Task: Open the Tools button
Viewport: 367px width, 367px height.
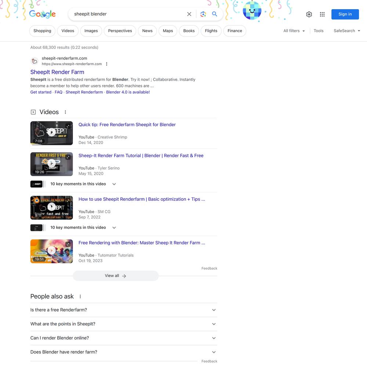Action: [x=318, y=31]
